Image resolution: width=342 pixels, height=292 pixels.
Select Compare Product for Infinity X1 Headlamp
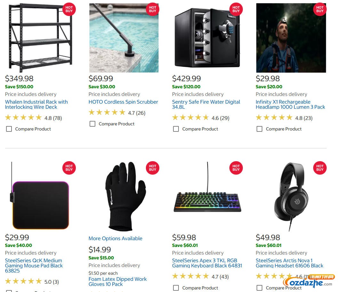(x=259, y=129)
